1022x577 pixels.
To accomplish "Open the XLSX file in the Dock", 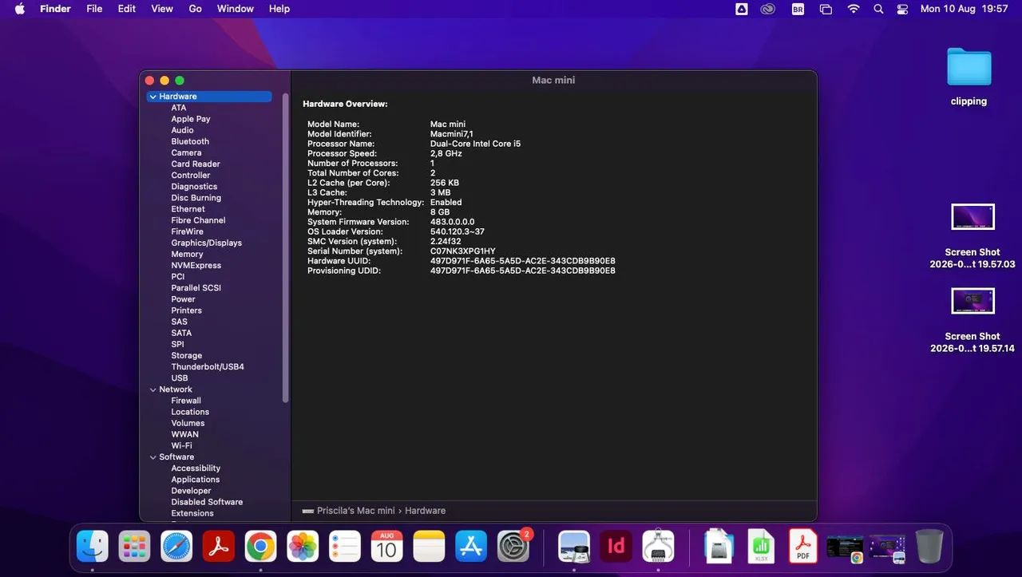I will tap(761, 547).
